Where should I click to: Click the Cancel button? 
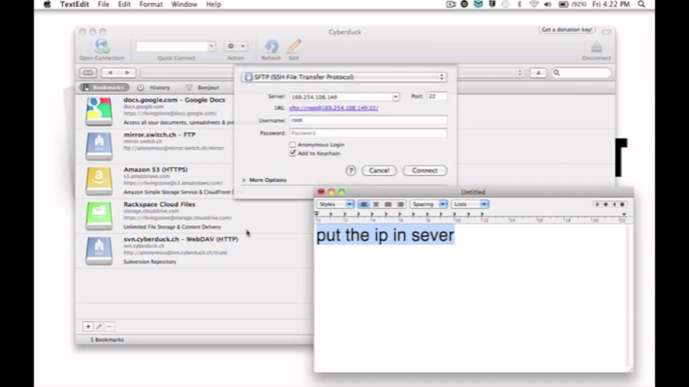click(379, 170)
